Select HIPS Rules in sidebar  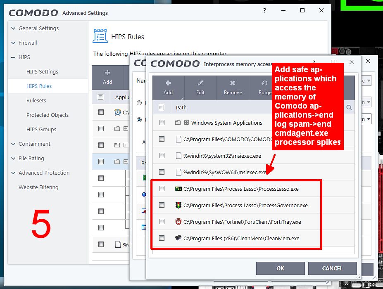39,86
